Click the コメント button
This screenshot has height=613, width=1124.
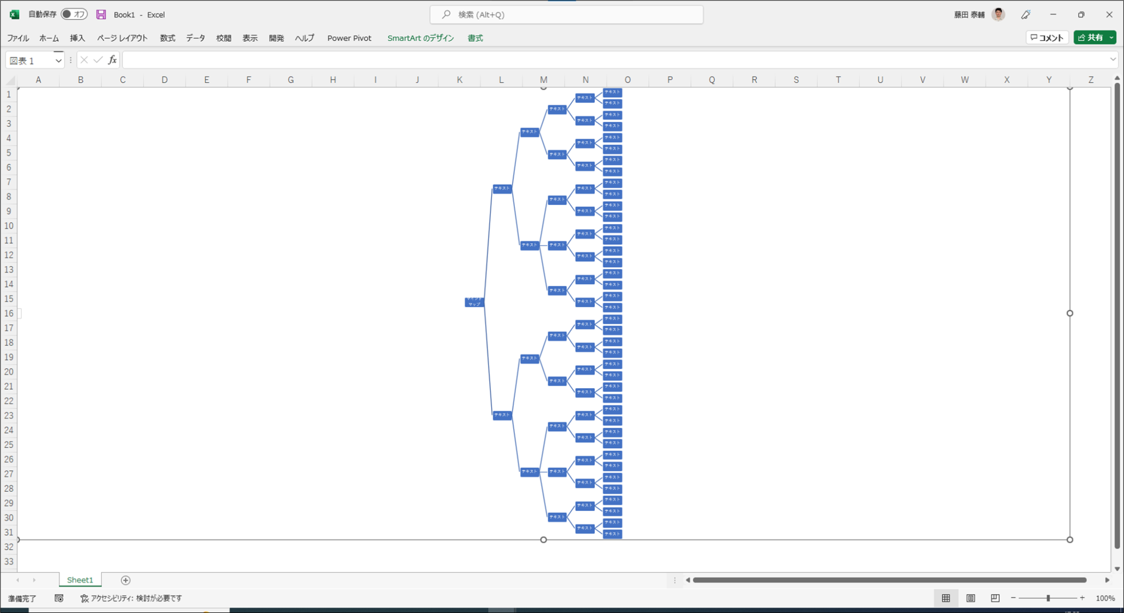tap(1046, 37)
